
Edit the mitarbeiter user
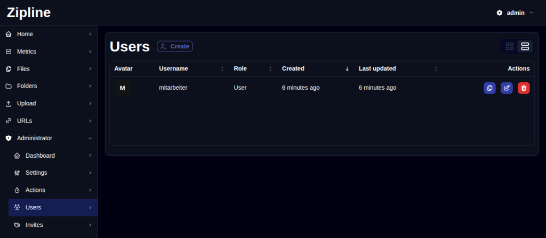[507, 88]
